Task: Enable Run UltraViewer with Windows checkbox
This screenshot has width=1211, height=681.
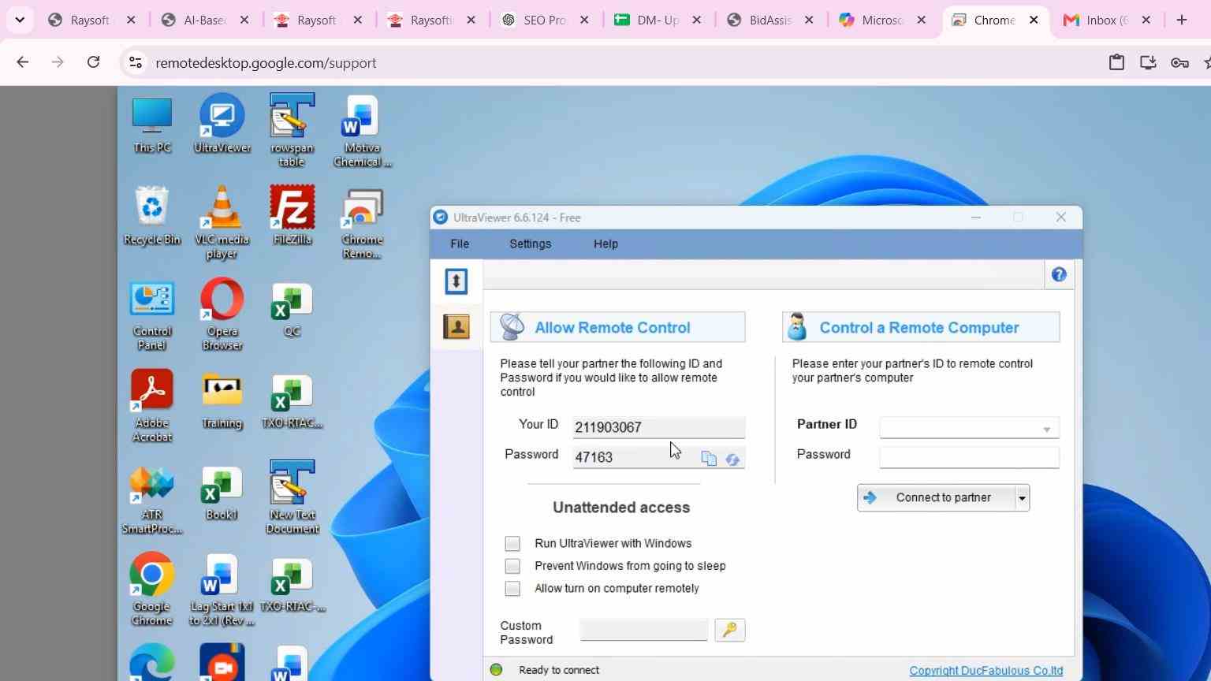Action: (512, 544)
